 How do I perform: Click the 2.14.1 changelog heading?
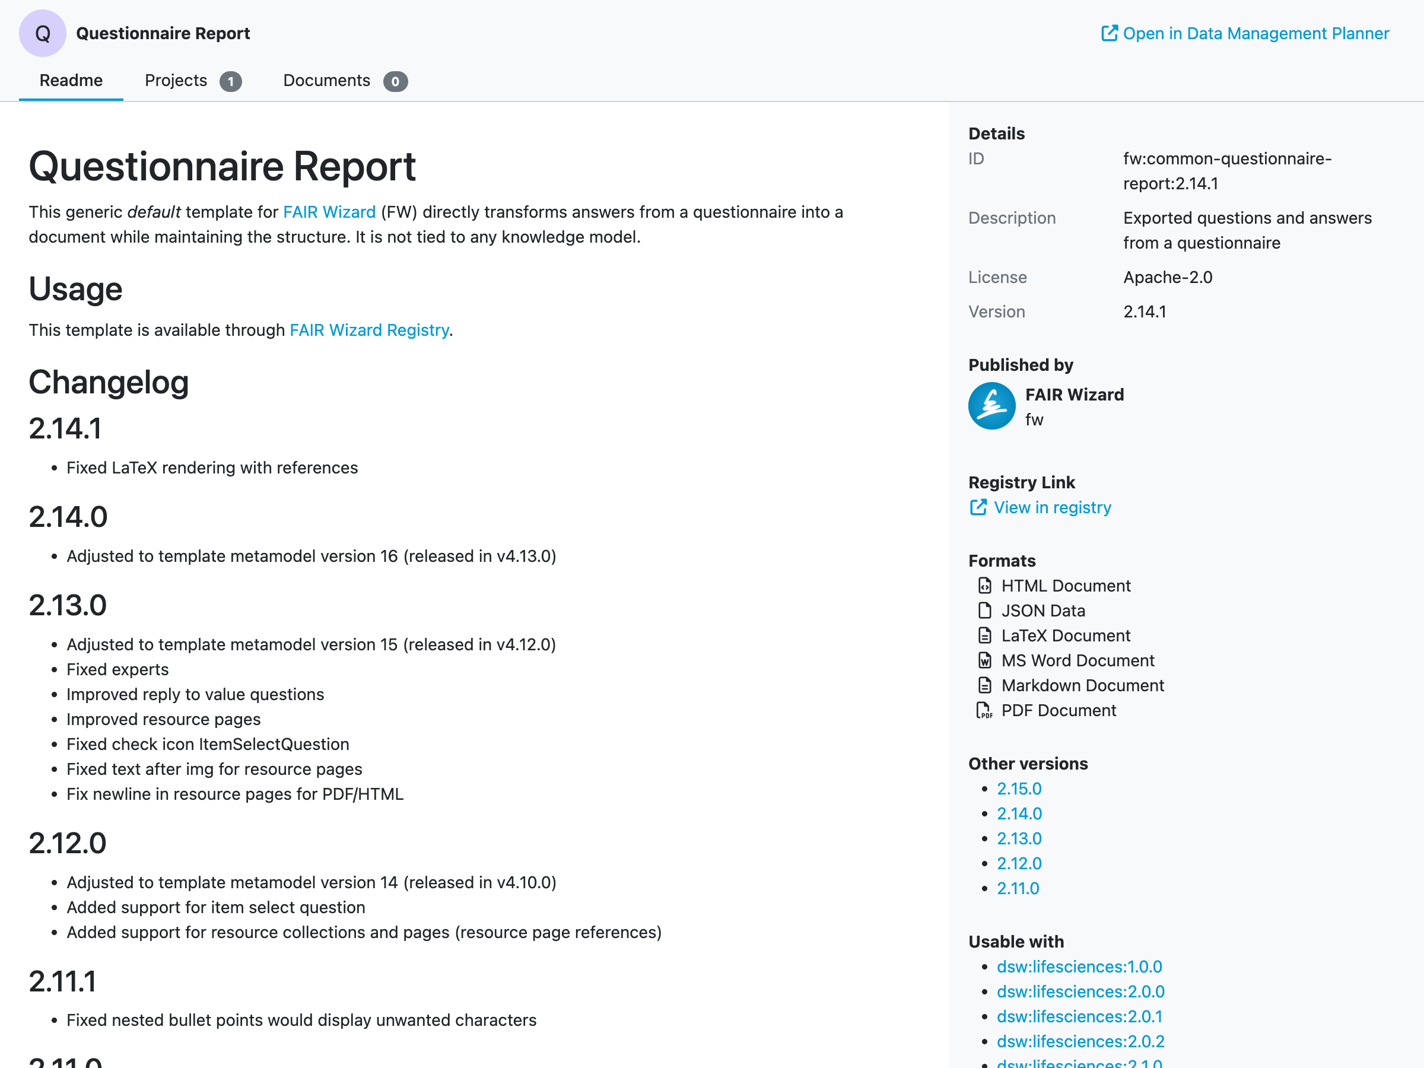click(x=65, y=430)
